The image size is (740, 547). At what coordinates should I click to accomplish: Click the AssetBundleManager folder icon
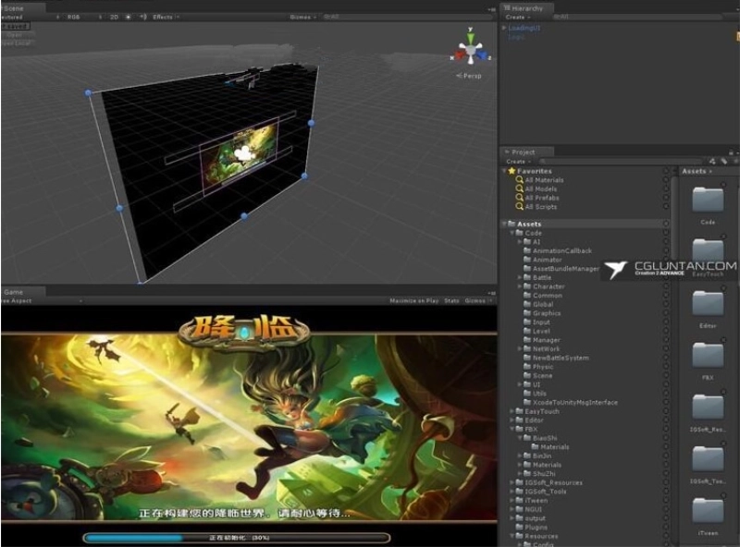527,268
